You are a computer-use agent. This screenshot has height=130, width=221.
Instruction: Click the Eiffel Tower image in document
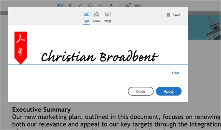click(204, 27)
